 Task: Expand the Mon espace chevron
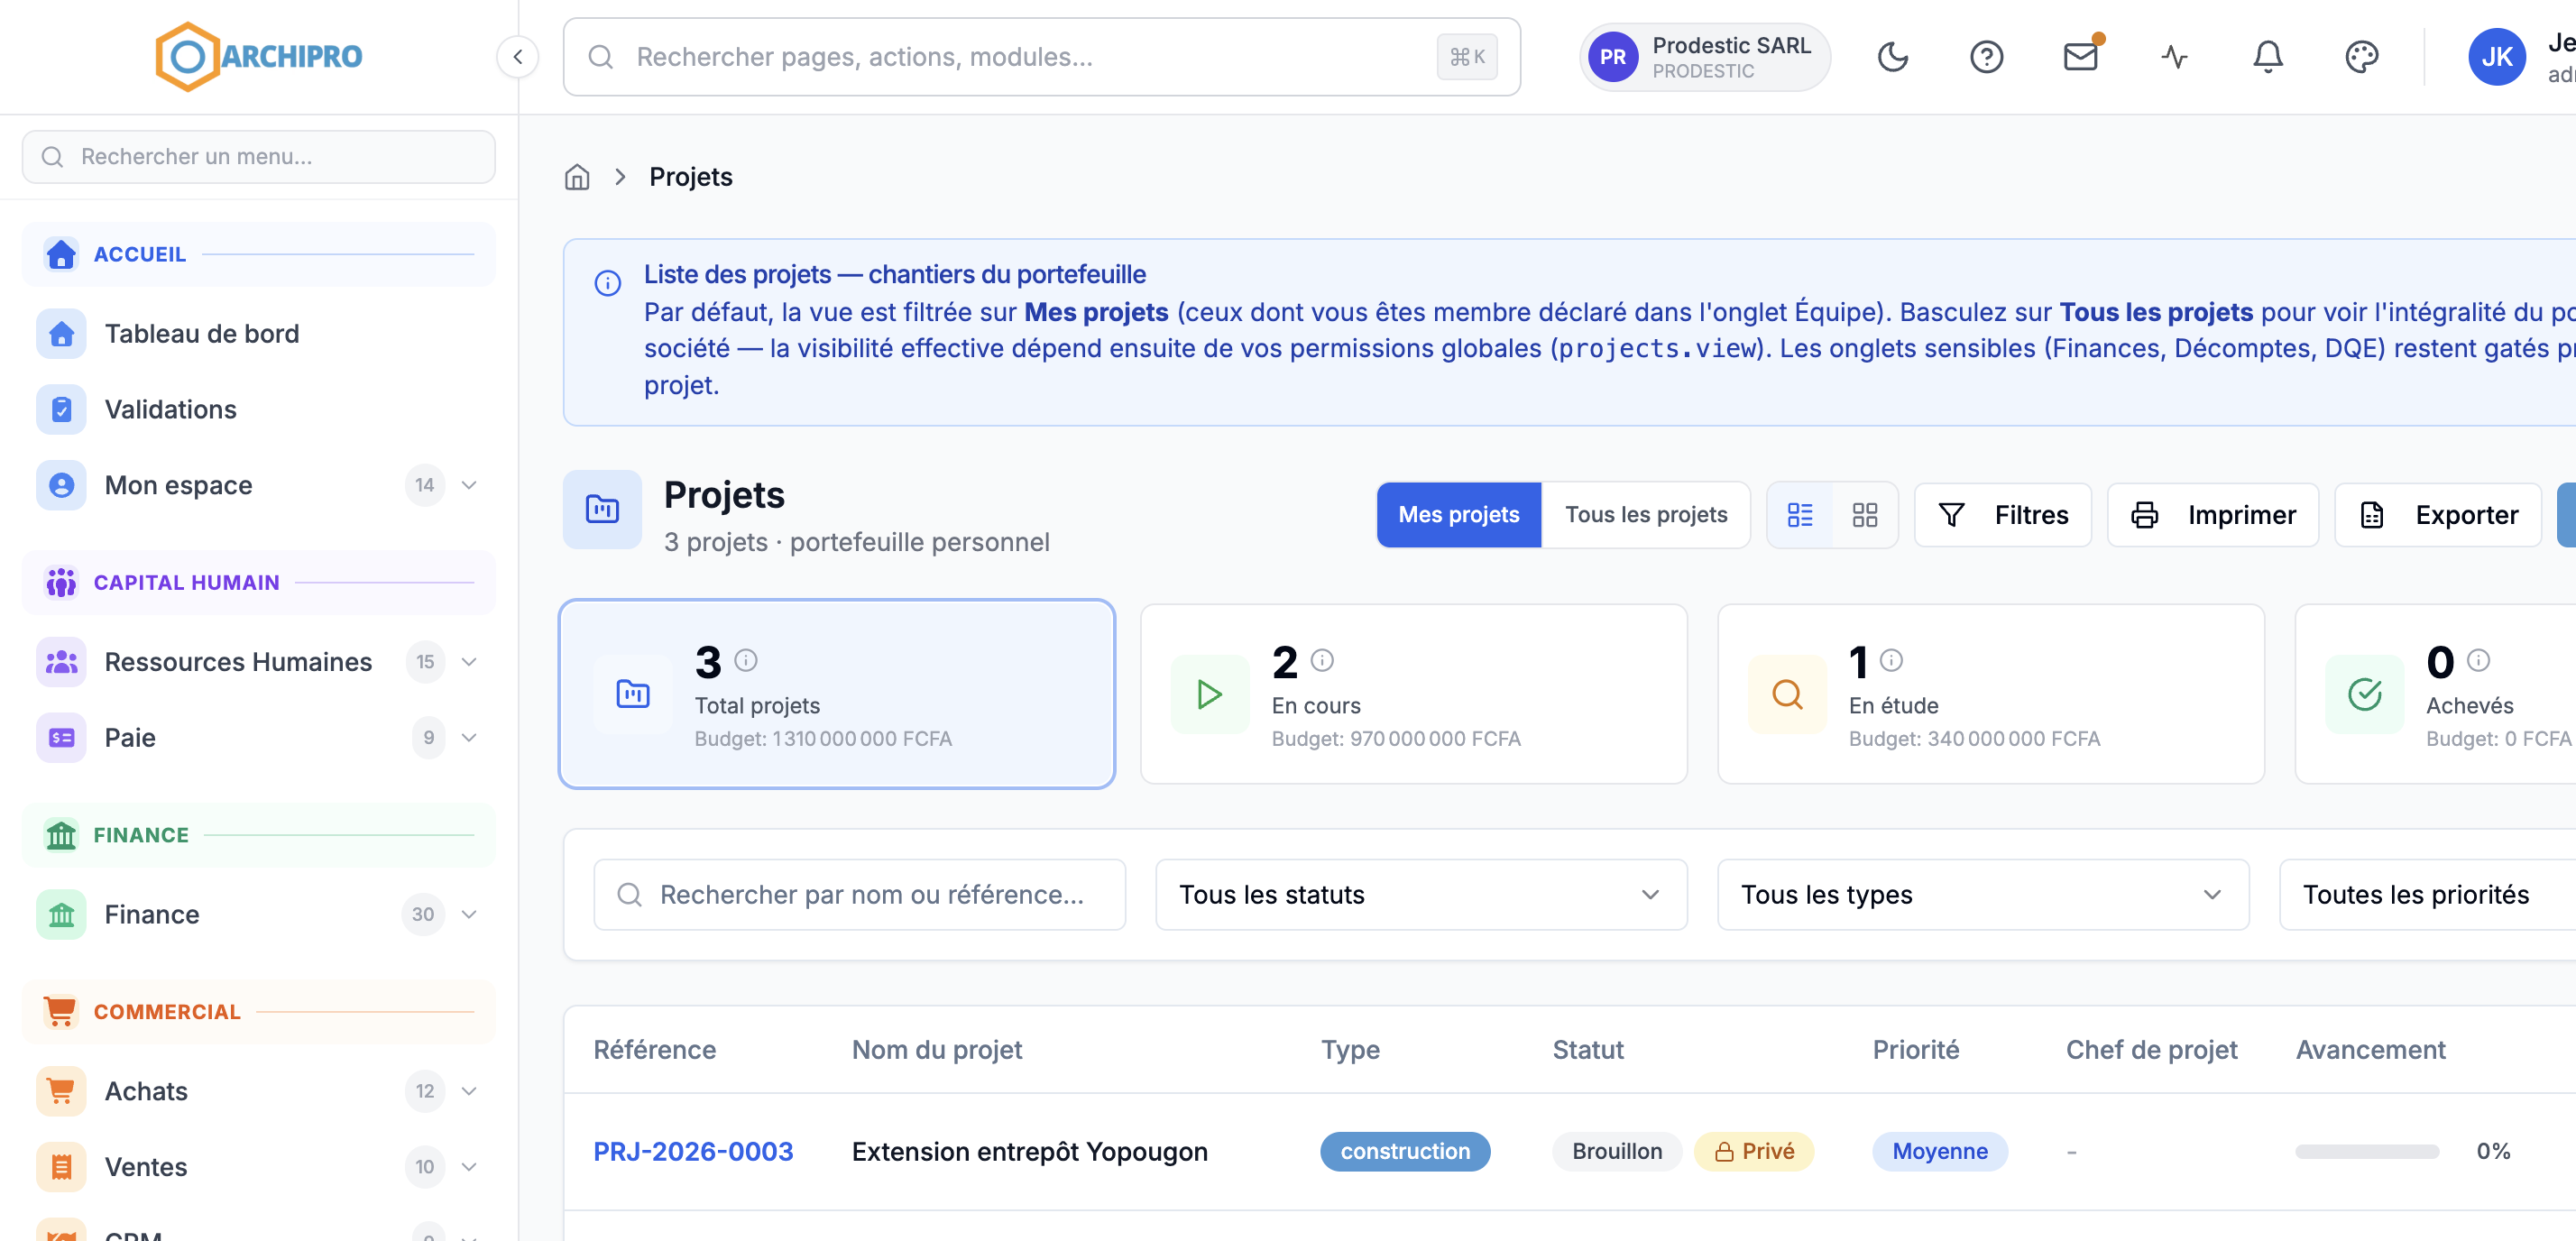pos(469,485)
